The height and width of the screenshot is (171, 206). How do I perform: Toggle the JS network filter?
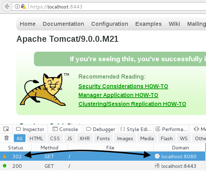[70, 138]
